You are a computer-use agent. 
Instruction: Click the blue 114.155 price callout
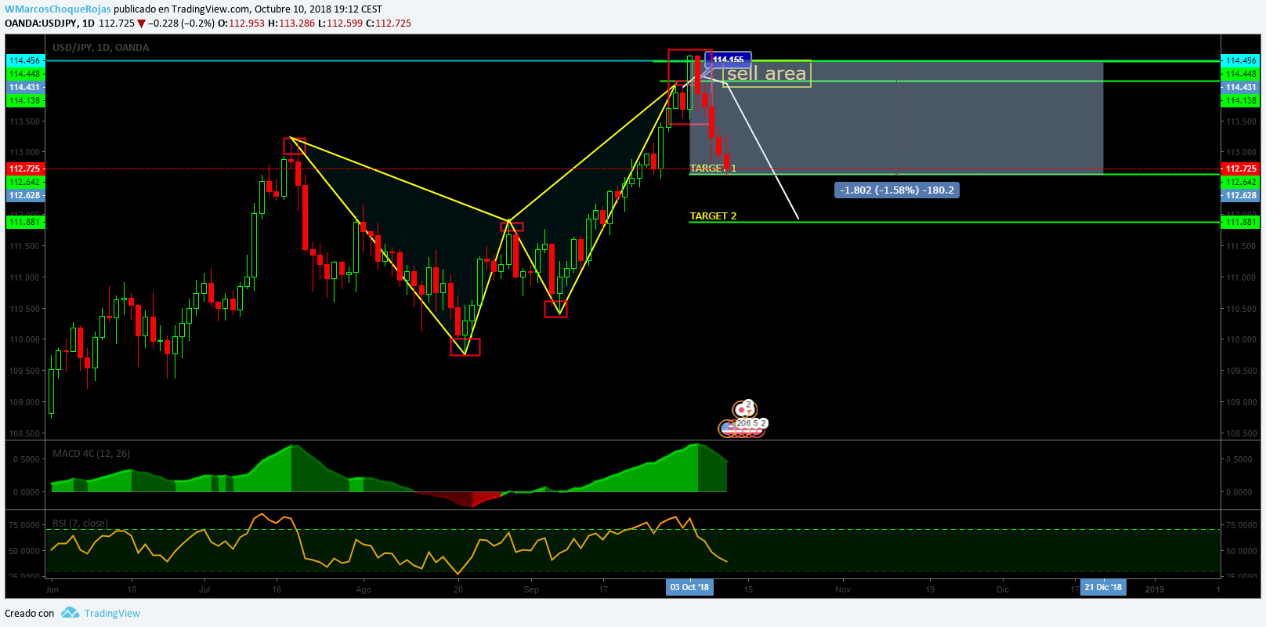pos(729,60)
